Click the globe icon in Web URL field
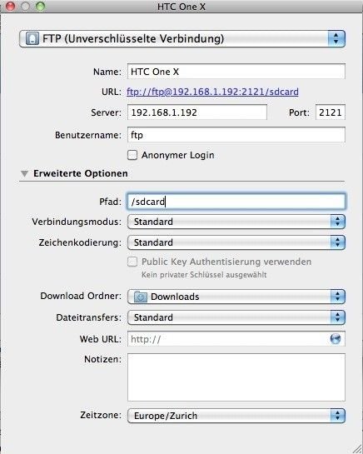The image size is (363, 454). [x=336, y=338]
